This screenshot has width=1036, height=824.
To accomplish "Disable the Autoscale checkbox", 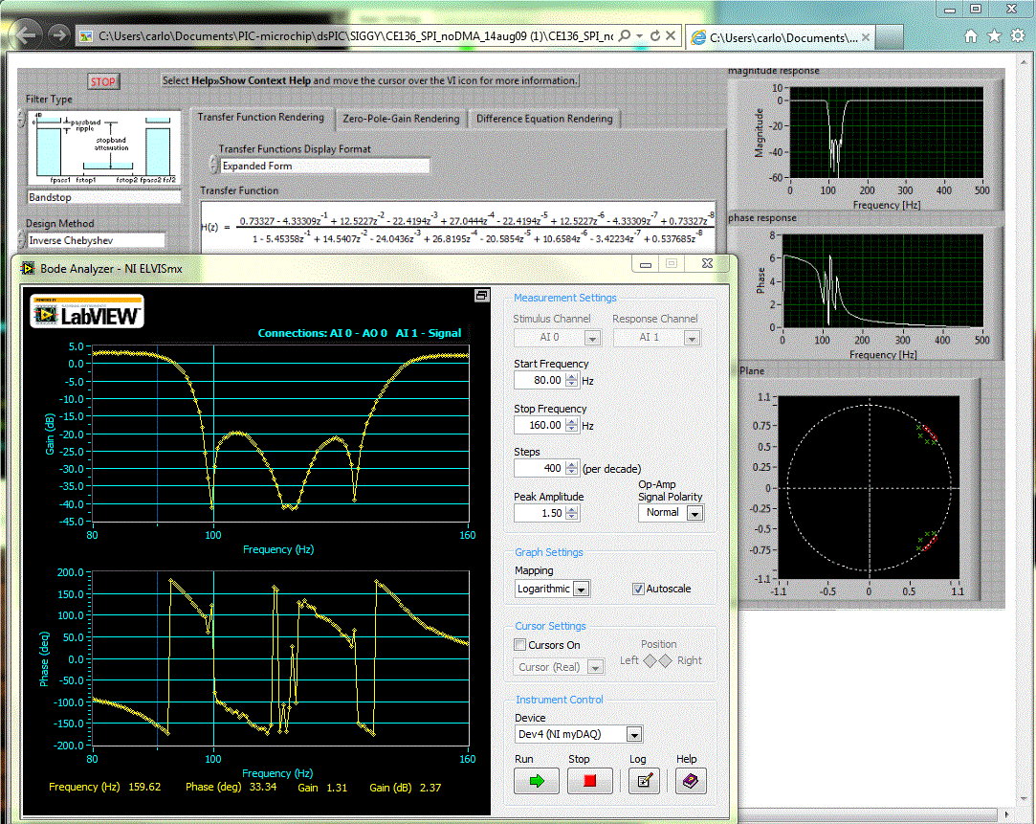I will [x=638, y=588].
